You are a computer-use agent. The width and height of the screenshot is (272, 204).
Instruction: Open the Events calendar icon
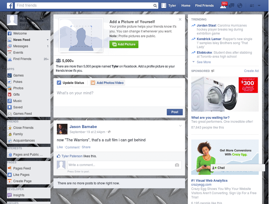tap(10, 53)
